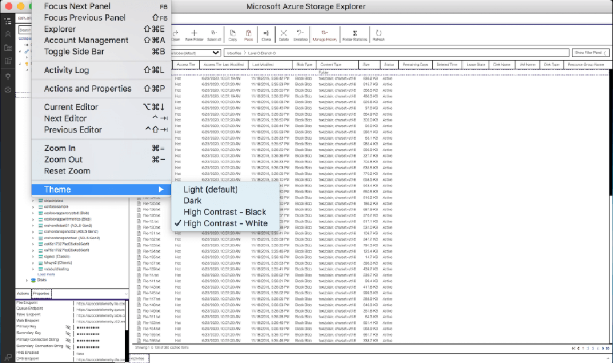The width and height of the screenshot is (613, 363).
Task: Reveal the hidden Primary Key value
Action: click(68, 327)
